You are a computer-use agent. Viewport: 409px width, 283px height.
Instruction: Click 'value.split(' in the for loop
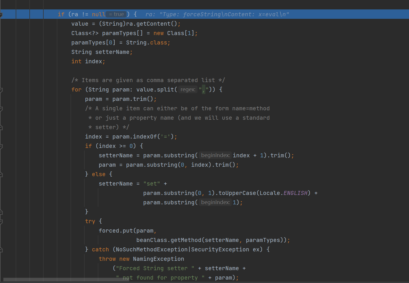click(x=157, y=89)
